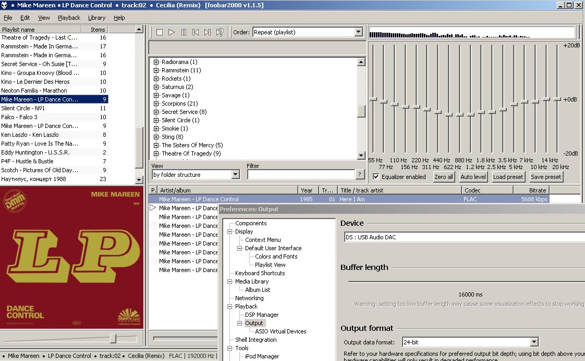
Task: Expand the Secret Service (8) node
Action: (x=156, y=112)
